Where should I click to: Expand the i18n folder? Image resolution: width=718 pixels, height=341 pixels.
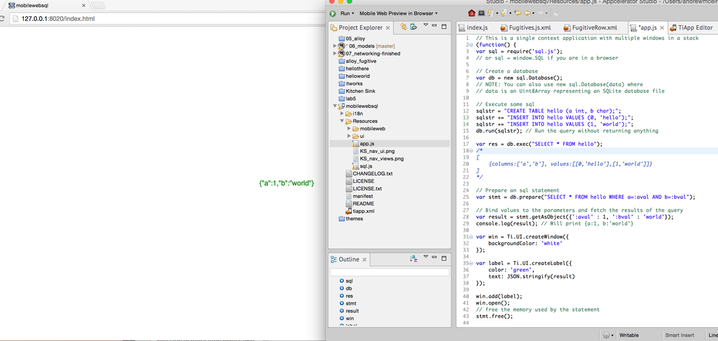coord(342,113)
